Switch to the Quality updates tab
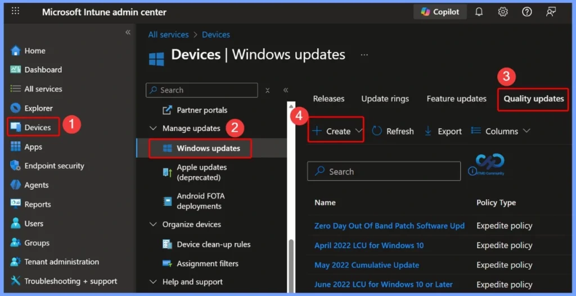The height and width of the screenshot is (296, 576). click(533, 98)
